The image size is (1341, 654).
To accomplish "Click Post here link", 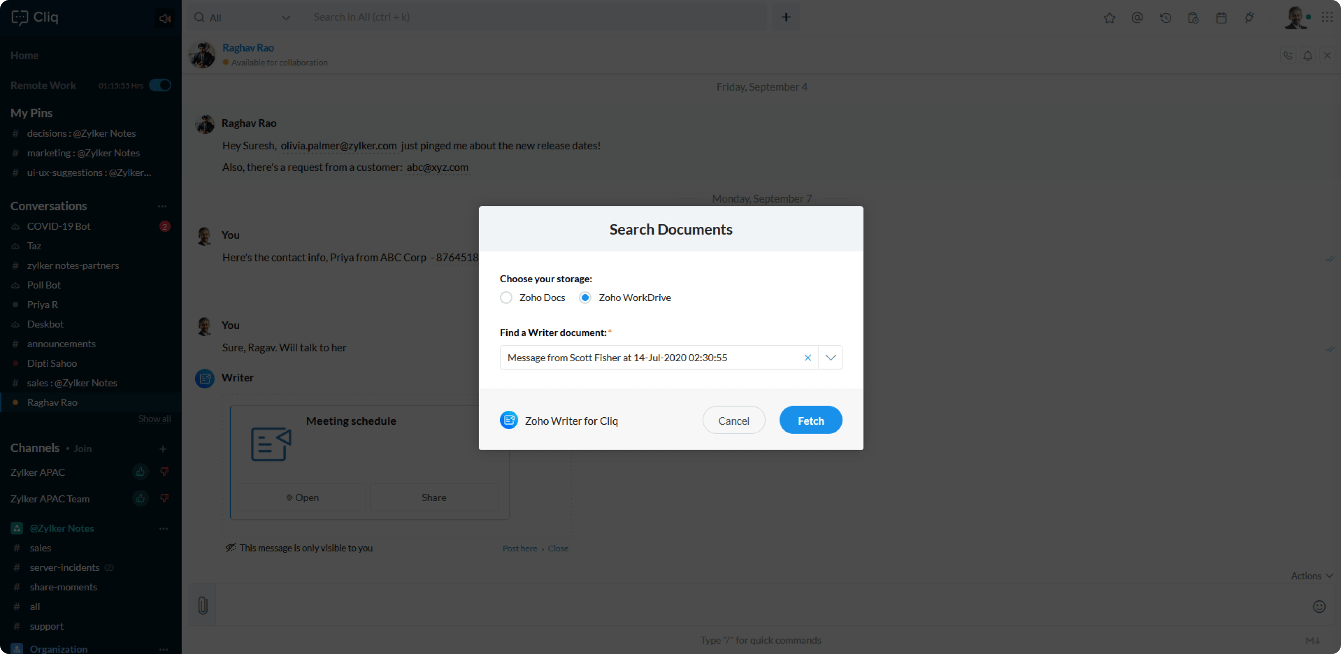I will coord(519,548).
